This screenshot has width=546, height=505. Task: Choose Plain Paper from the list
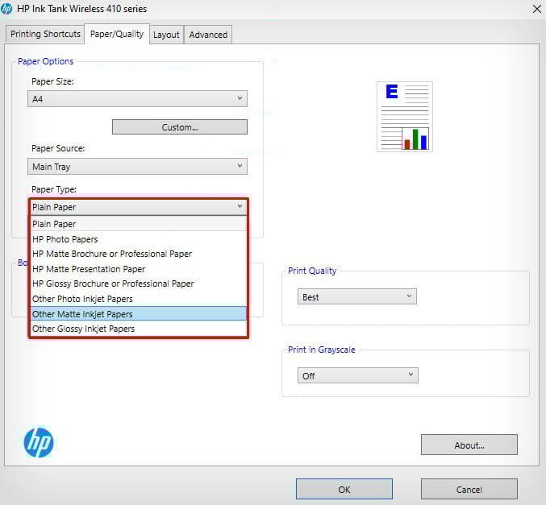pos(138,224)
